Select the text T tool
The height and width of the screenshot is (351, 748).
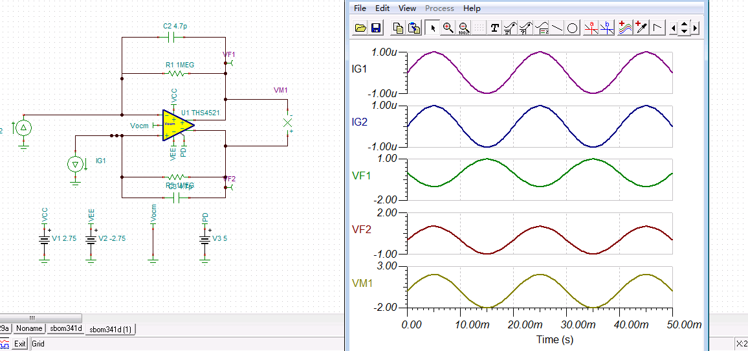[x=495, y=28]
